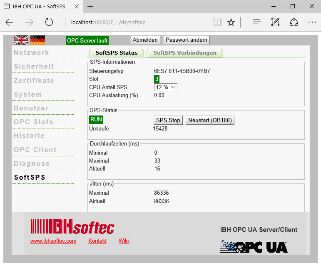This screenshot has height=266, width=321.
Task: Minimize the browser window
Action: tap(274, 7)
